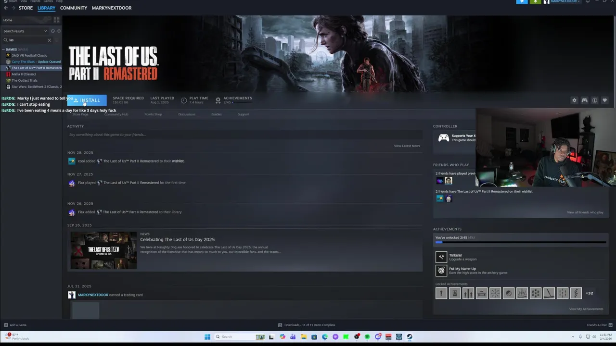The image size is (616, 346).
Task: Click View My Achievements
Action: [x=586, y=309]
